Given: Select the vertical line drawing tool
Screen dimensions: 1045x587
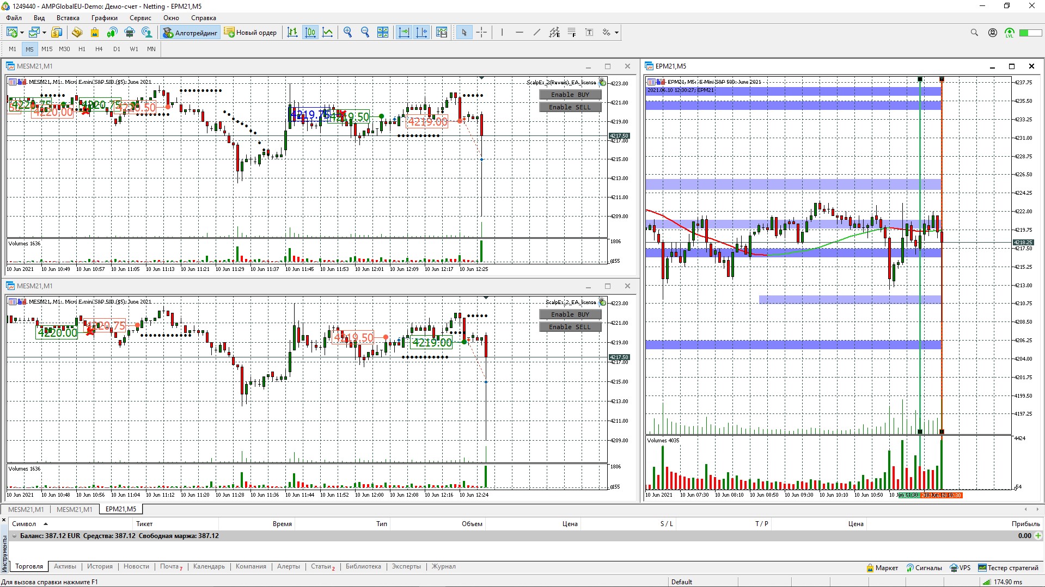Looking at the screenshot, I should [x=502, y=33].
